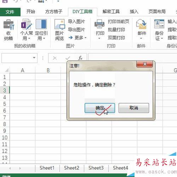Click the 定位引用 icon
The height and width of the screenshot is (177, 177).
pyautogui.click(x=41, y=24)
